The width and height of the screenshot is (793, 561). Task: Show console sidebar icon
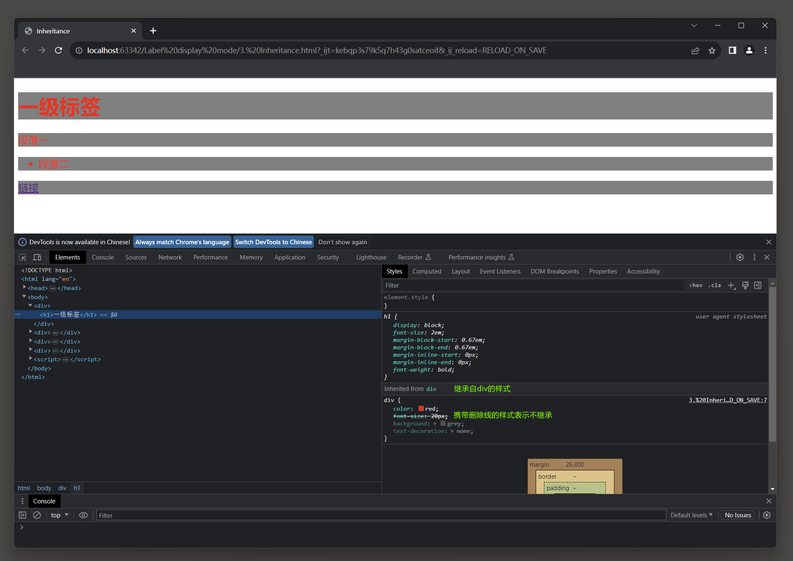click(23, 515)
